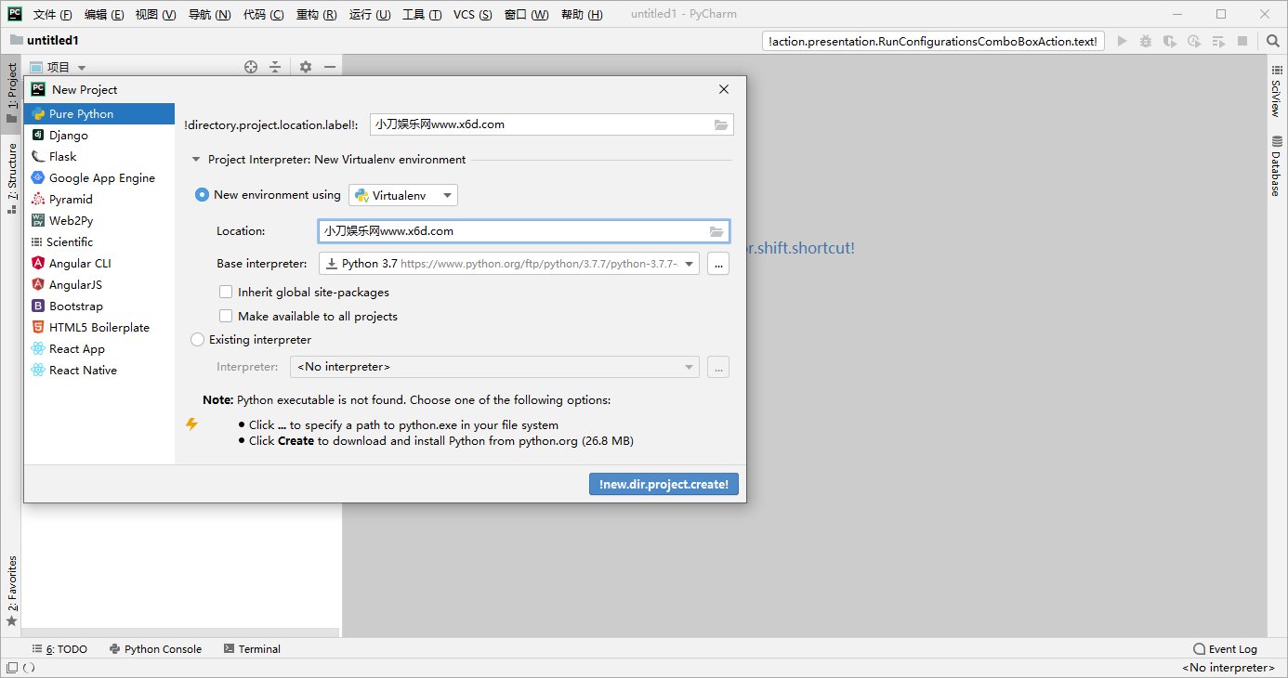Image resolution: width=1288 pixels, height=678 pixels.
Task: Select Pyramid project type
Action: pyautogui.click(x=99, y=200)
